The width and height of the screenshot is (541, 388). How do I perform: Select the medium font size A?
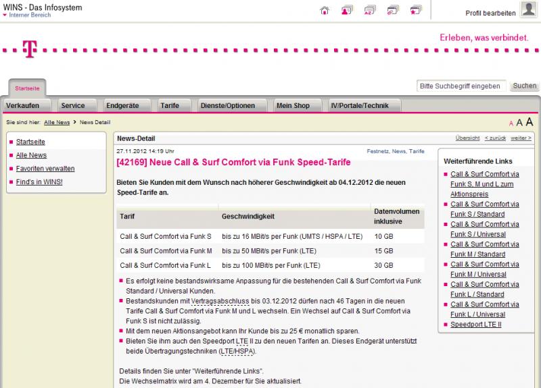point(519,123)
